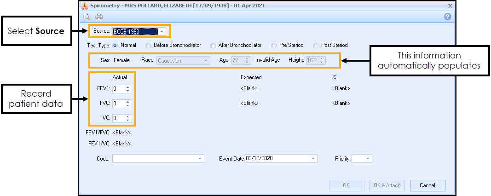The image size is (491, 196).
Task: Close the Spirometry window
Action: click(x=450, y=6)
